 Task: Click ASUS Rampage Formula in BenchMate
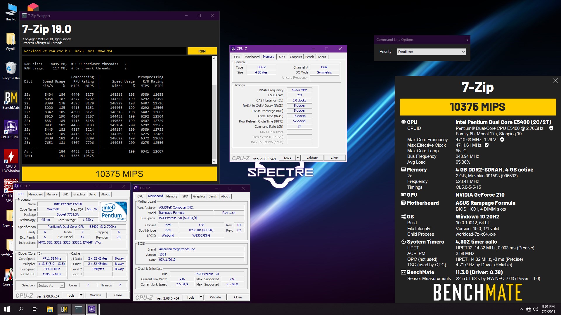click(485, 203)
